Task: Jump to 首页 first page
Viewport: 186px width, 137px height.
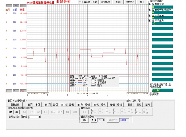Action: click(x=30, y=105)
